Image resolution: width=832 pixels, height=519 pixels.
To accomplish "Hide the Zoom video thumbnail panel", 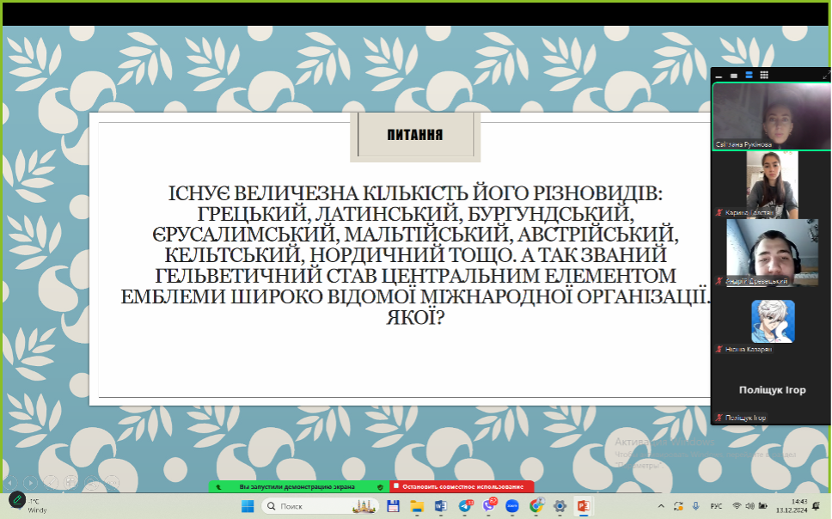I will [720, 76].
